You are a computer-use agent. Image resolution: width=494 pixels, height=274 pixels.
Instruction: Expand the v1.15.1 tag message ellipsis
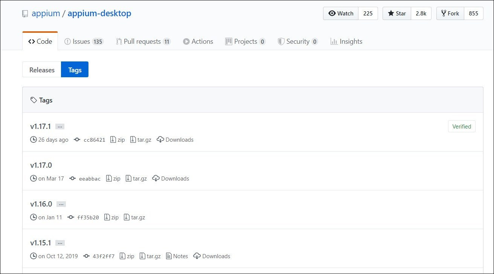(x=60, y=243)
